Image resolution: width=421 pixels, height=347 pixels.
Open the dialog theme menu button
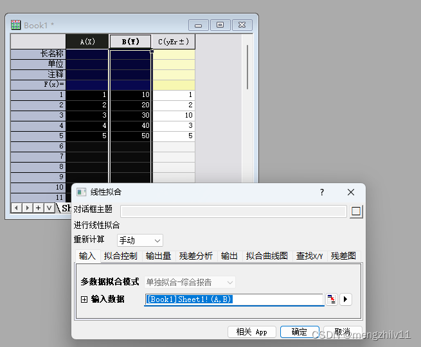(356, 211)
